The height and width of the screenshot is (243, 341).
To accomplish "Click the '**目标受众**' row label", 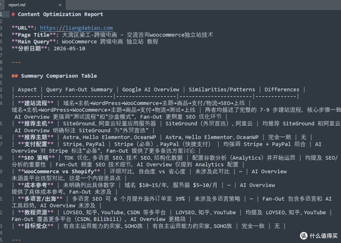I will tap(36, 226).
